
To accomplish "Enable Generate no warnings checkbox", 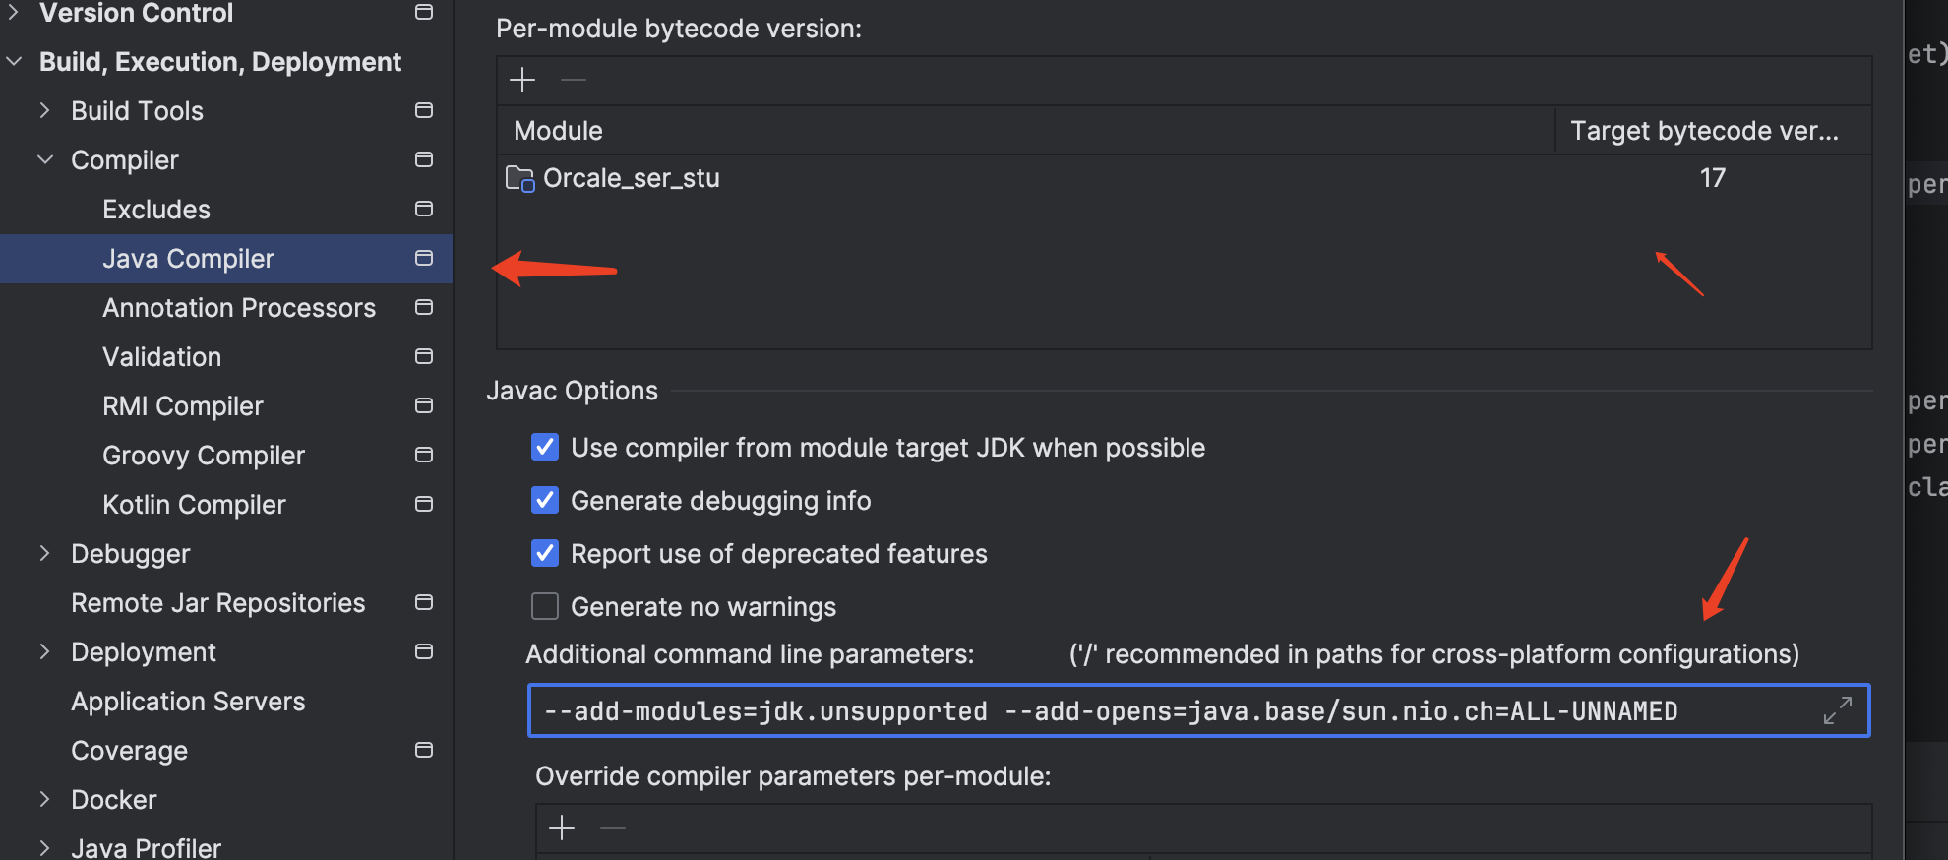I will coord(545,606).
